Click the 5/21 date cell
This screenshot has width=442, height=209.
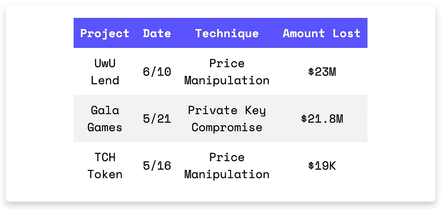pos(157,119)
